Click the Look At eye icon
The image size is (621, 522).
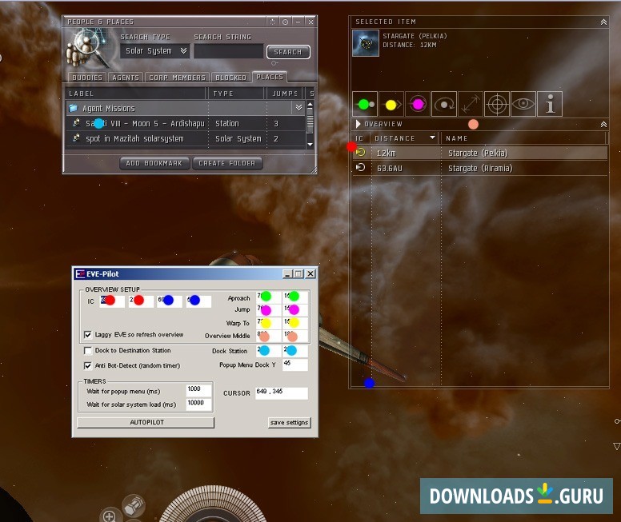(x=523, y=104)
